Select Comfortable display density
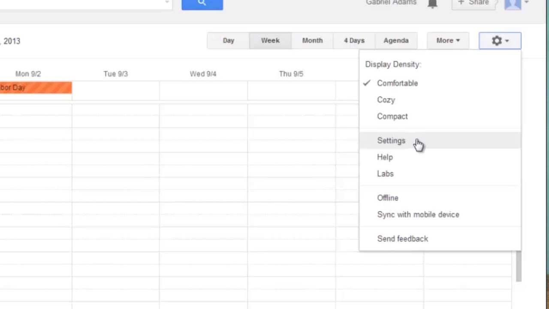 [x=397, y=83]
